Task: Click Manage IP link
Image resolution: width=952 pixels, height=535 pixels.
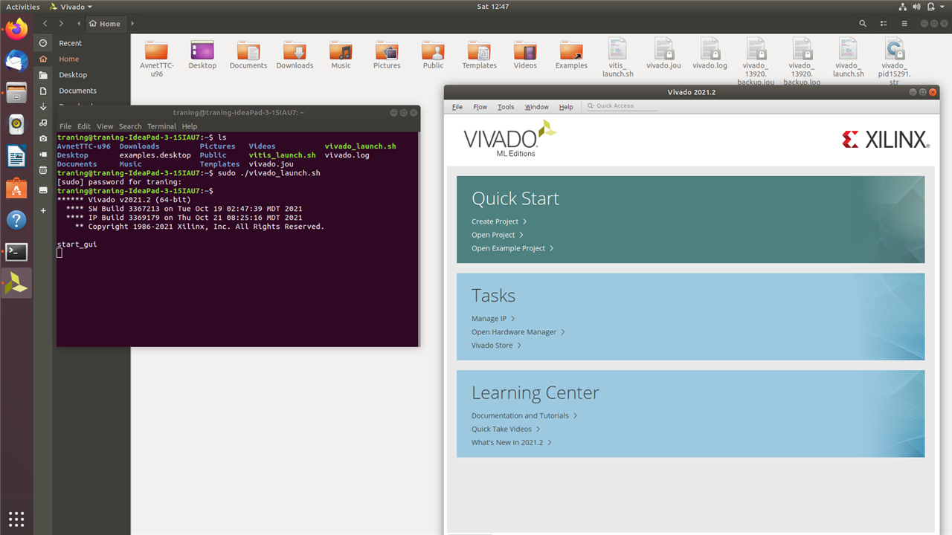Action: point(493,319)
